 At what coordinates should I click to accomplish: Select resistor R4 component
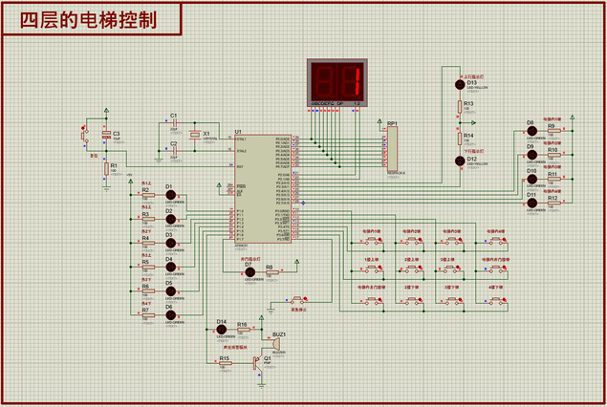pyautogui.click(x=148, y=243)
